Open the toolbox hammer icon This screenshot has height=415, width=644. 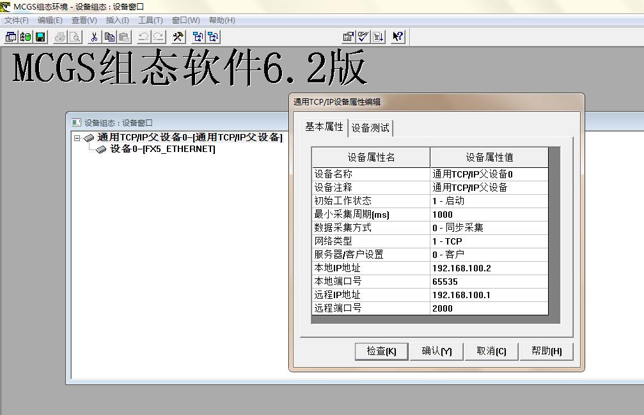(x=178, y=37)
